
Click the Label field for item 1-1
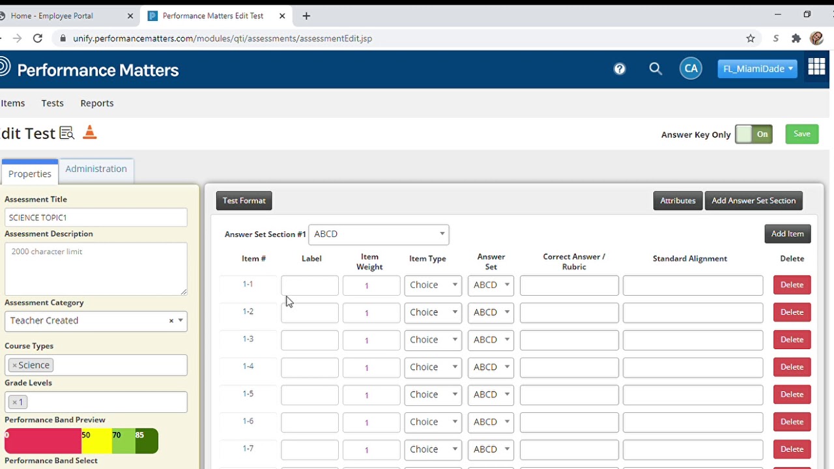tap(309, 285)
